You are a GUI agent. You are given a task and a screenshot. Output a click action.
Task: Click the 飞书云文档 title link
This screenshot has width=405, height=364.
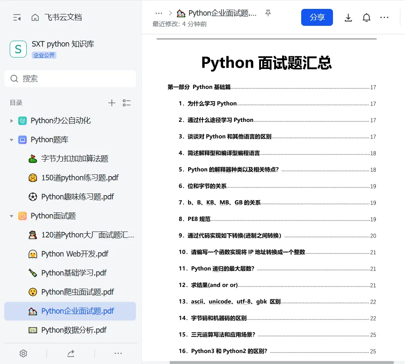tap(63, 17)
